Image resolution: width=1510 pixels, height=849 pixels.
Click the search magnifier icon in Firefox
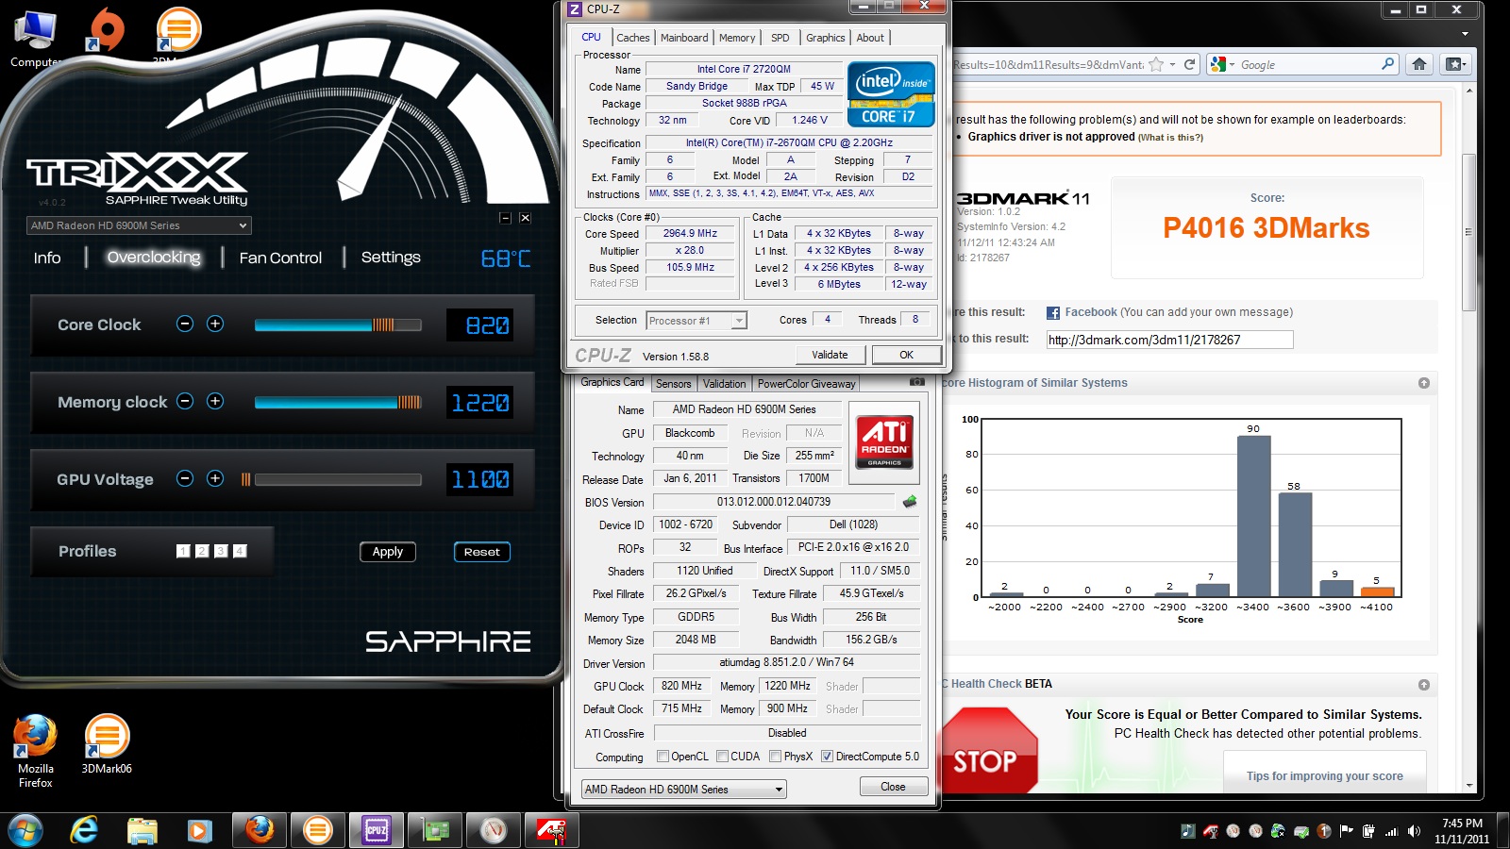pos(1387,64)
